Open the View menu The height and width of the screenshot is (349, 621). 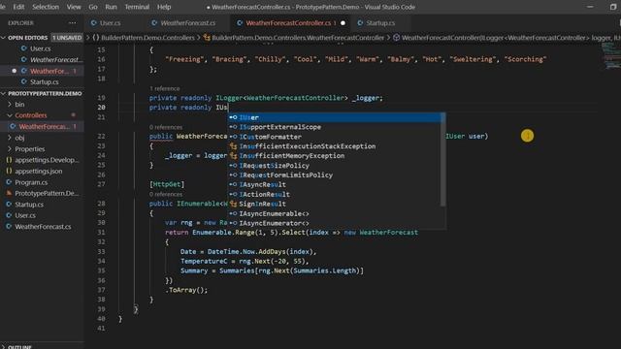[x=74, y=7]
